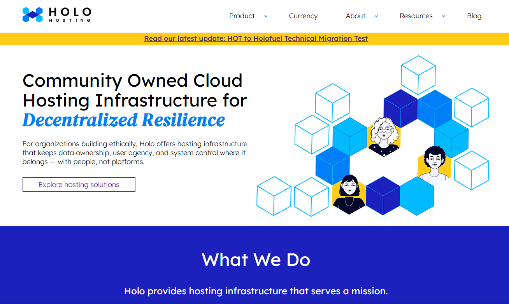Click the avatar with glasses and white curly hair
This screenshot has height=304, width=509.
[x=384, y=136]
